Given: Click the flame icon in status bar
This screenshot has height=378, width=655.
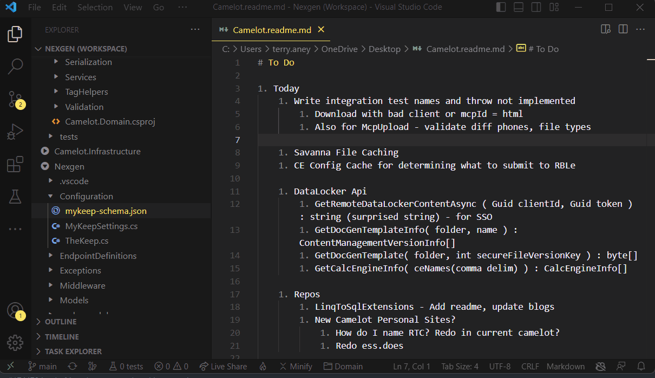Looking at the screenshot, I should (x=263, y=367).
